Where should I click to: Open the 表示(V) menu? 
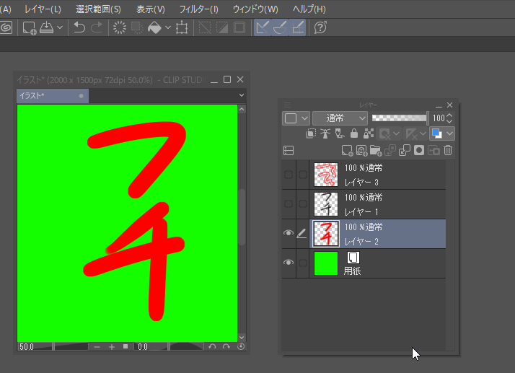click(151, 9)
